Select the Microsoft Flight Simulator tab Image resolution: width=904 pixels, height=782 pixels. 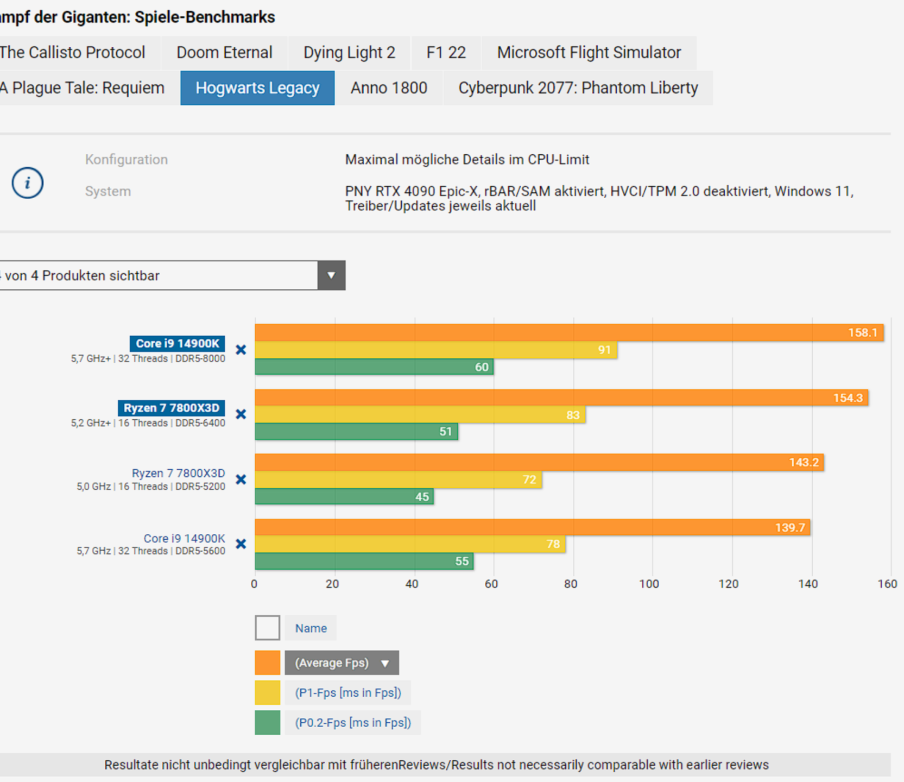589,53
